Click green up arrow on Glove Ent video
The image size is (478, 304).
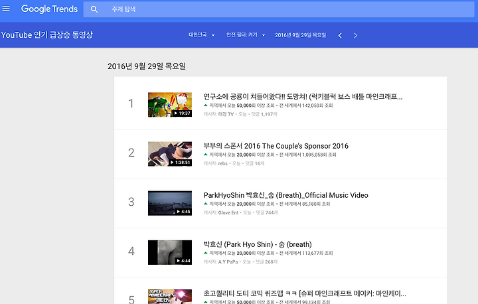coord(205,203)
